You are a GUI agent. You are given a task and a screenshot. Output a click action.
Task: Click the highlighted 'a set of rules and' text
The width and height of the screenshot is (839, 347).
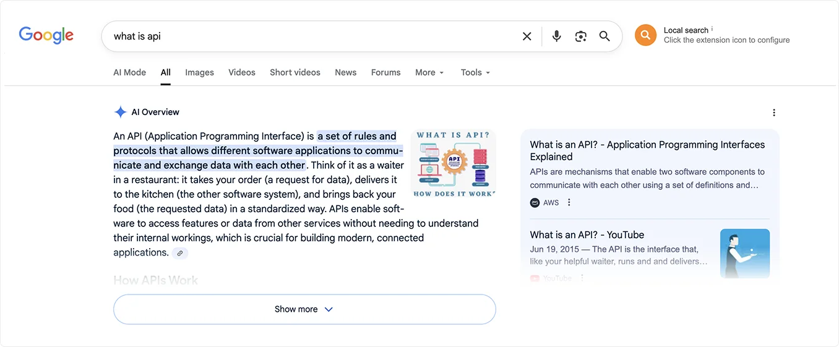(357, 136)
